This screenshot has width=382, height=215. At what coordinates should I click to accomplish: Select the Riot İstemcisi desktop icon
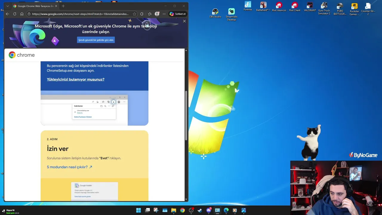tap(279, 7)
